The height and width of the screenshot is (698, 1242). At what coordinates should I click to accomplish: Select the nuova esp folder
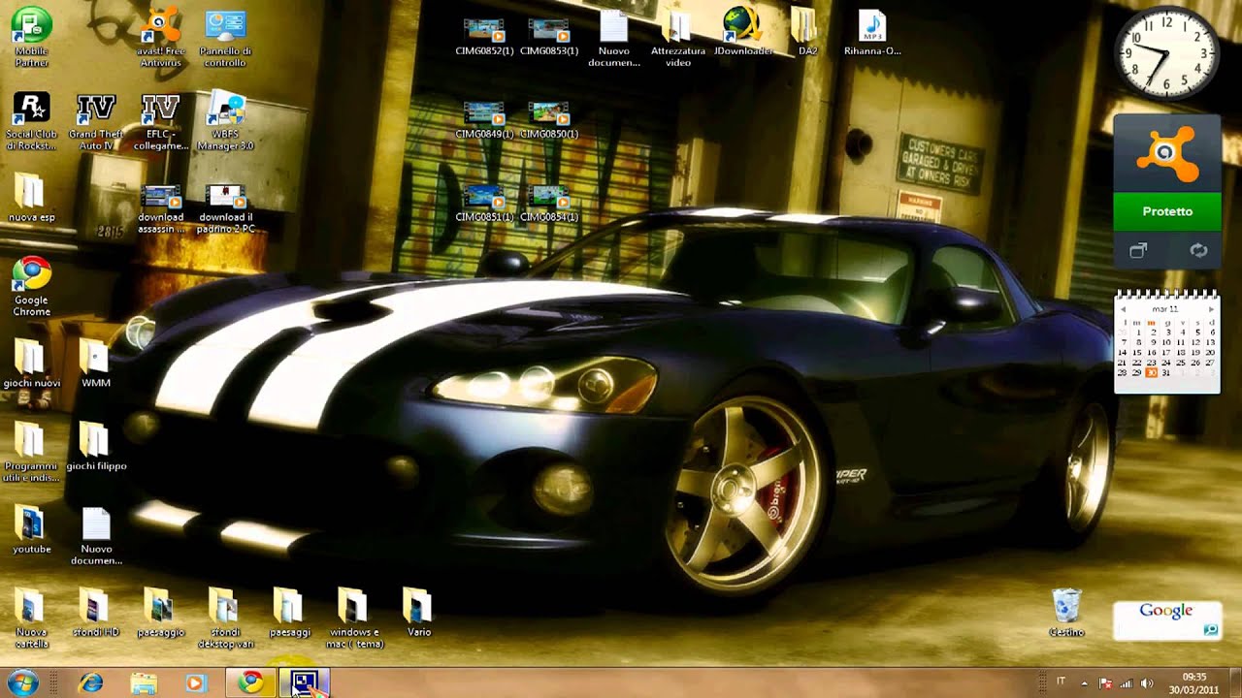31,199
